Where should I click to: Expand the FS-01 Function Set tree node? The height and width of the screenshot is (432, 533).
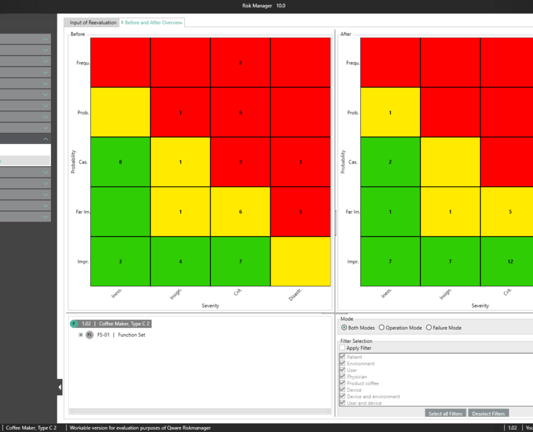pos(81,335)
